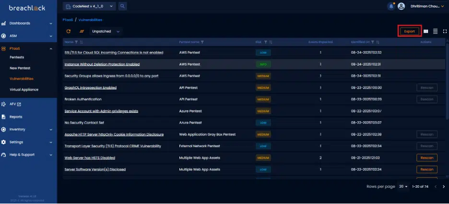Open the column chooser icon
Image resolution: width=449 pixels, height=204 pixels.
click(426, 32)
